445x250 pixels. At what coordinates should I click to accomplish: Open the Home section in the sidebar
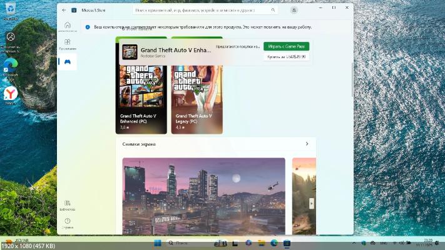(67, 27)
